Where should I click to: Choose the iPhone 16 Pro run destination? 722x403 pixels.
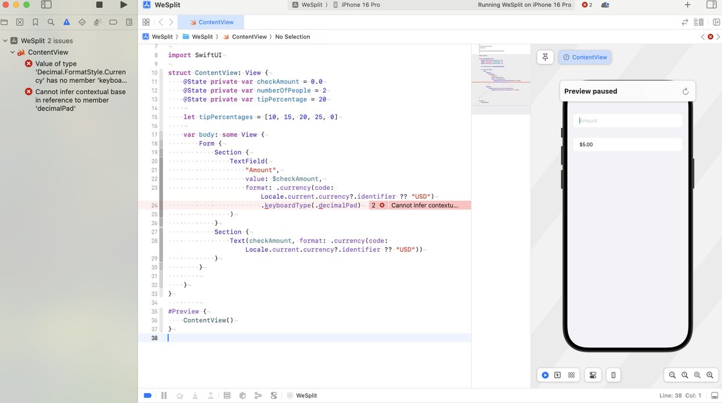(356, 5)
